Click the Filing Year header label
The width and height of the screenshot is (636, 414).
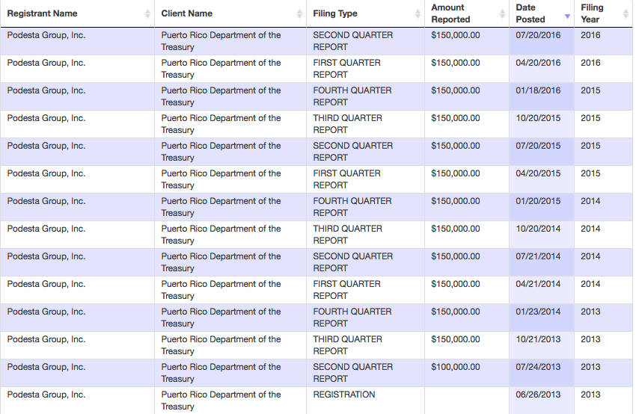click(592, 13)
